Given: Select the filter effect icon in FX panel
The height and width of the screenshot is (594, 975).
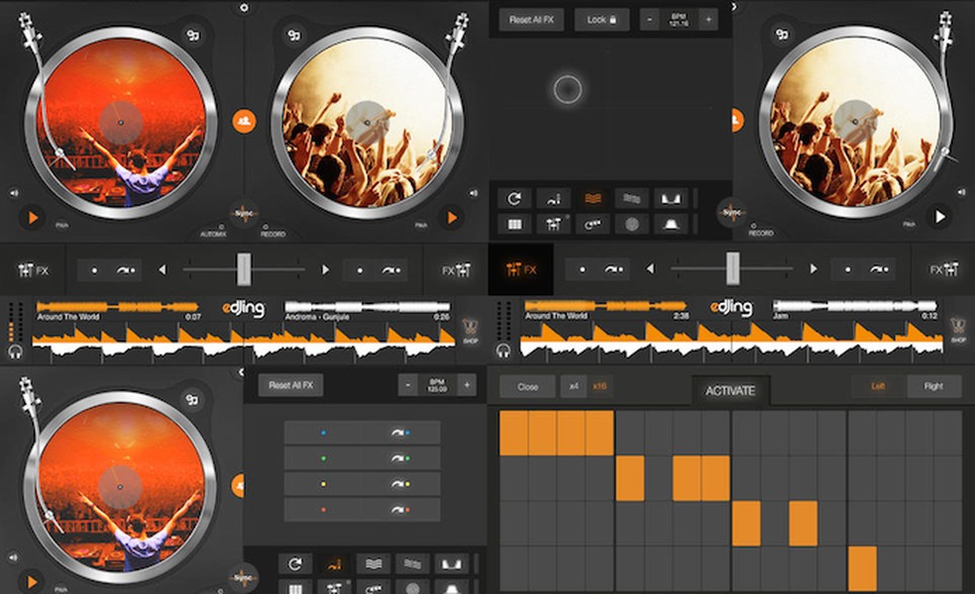Looking at the screenshot, I should point(670,196).
